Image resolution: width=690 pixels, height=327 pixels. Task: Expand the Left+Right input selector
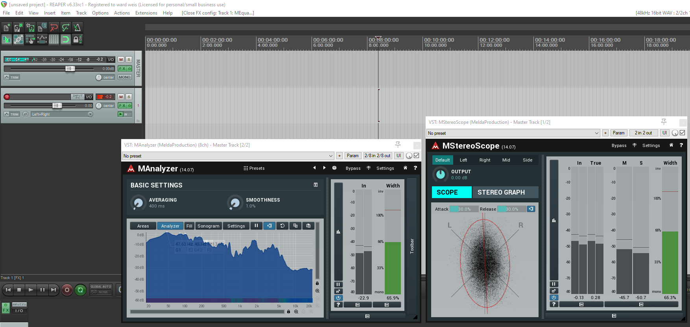(x=90, y=114)
